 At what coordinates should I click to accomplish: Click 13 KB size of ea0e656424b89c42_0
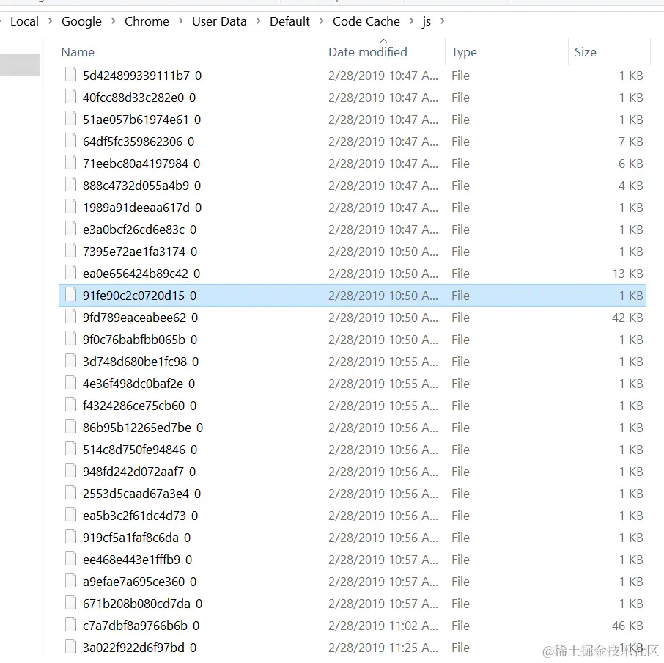pyautogui.click(x=627, y=274)
